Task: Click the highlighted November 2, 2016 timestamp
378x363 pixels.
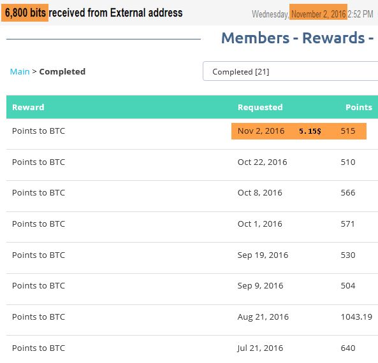Action: 319,14
